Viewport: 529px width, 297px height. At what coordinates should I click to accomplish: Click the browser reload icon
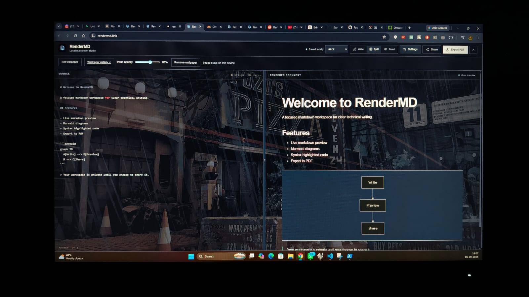tap(75, 36)
